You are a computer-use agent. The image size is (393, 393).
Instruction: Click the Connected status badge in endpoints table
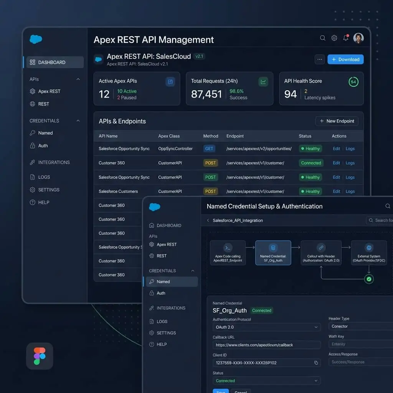[x=311, y=163]
